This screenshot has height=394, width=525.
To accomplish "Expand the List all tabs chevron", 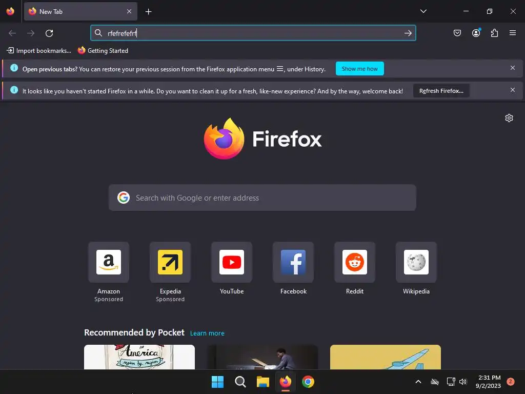I will [423, 11].
